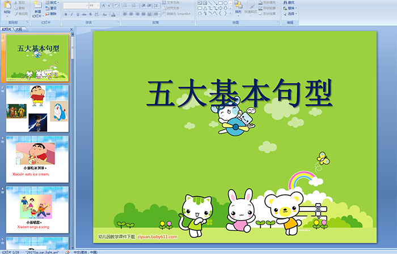
Task: Open the Select (选择) dropdown
Action: [290, 14]
